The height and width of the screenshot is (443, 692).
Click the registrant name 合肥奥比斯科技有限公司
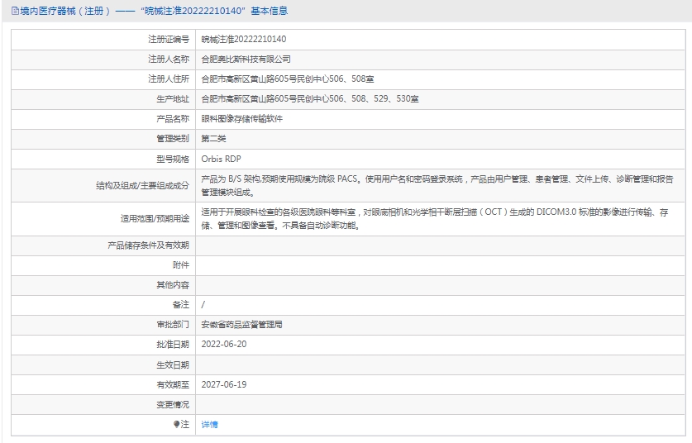pyautogui.click(x=246, y=60)
